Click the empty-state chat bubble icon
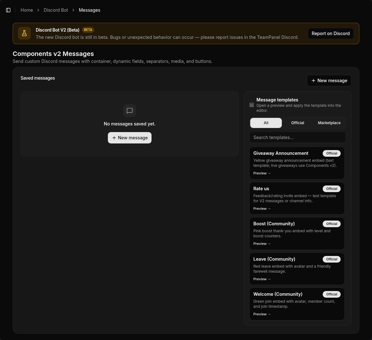Viewport: 372px width, 340px height. (130, 111)
